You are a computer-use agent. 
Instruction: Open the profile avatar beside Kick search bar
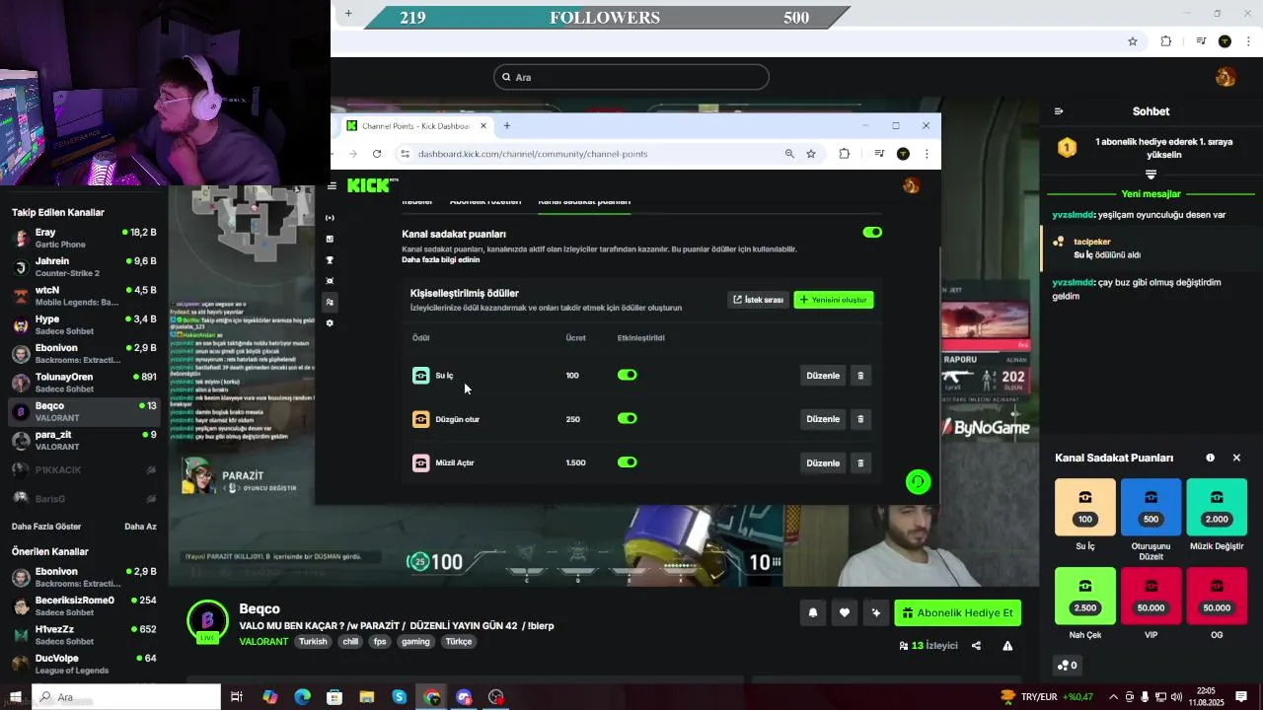(1226, 77)
